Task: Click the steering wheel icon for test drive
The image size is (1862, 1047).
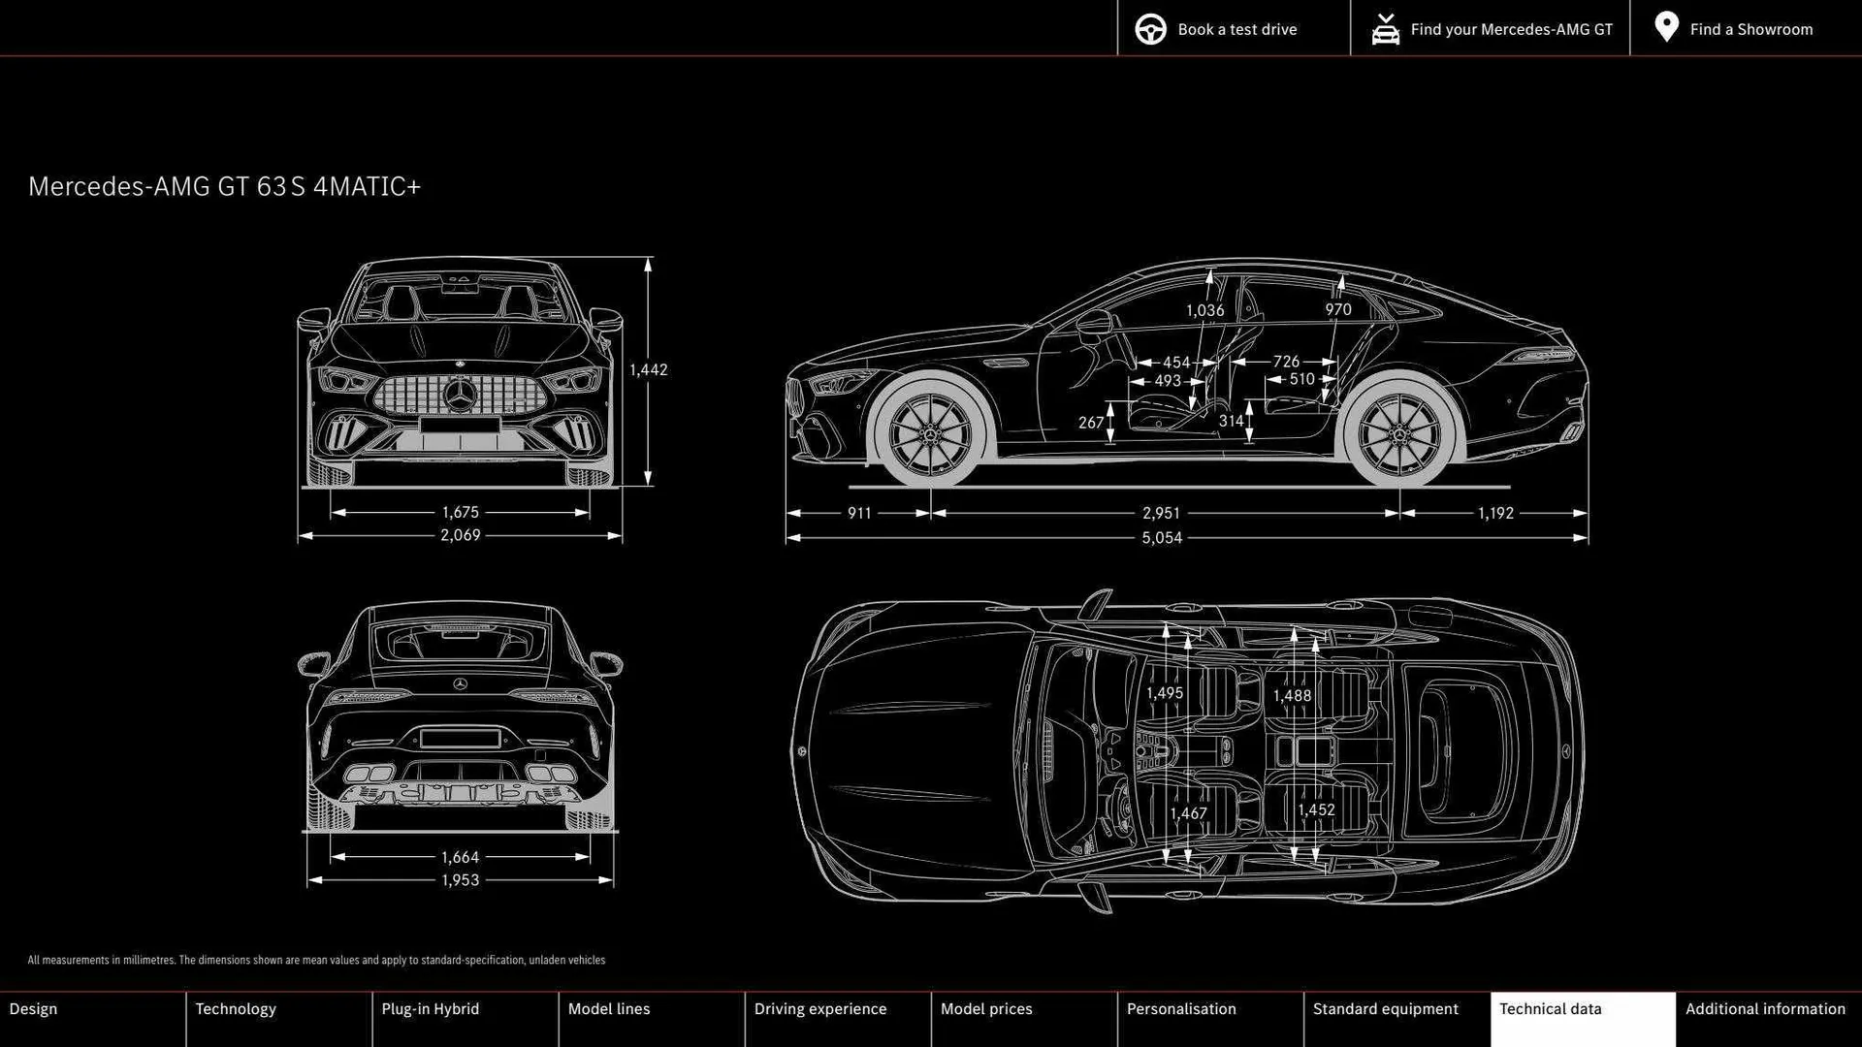Action: (1150, 29)
